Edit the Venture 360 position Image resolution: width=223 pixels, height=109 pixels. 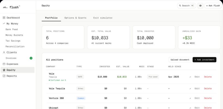(x=197, y=98)
